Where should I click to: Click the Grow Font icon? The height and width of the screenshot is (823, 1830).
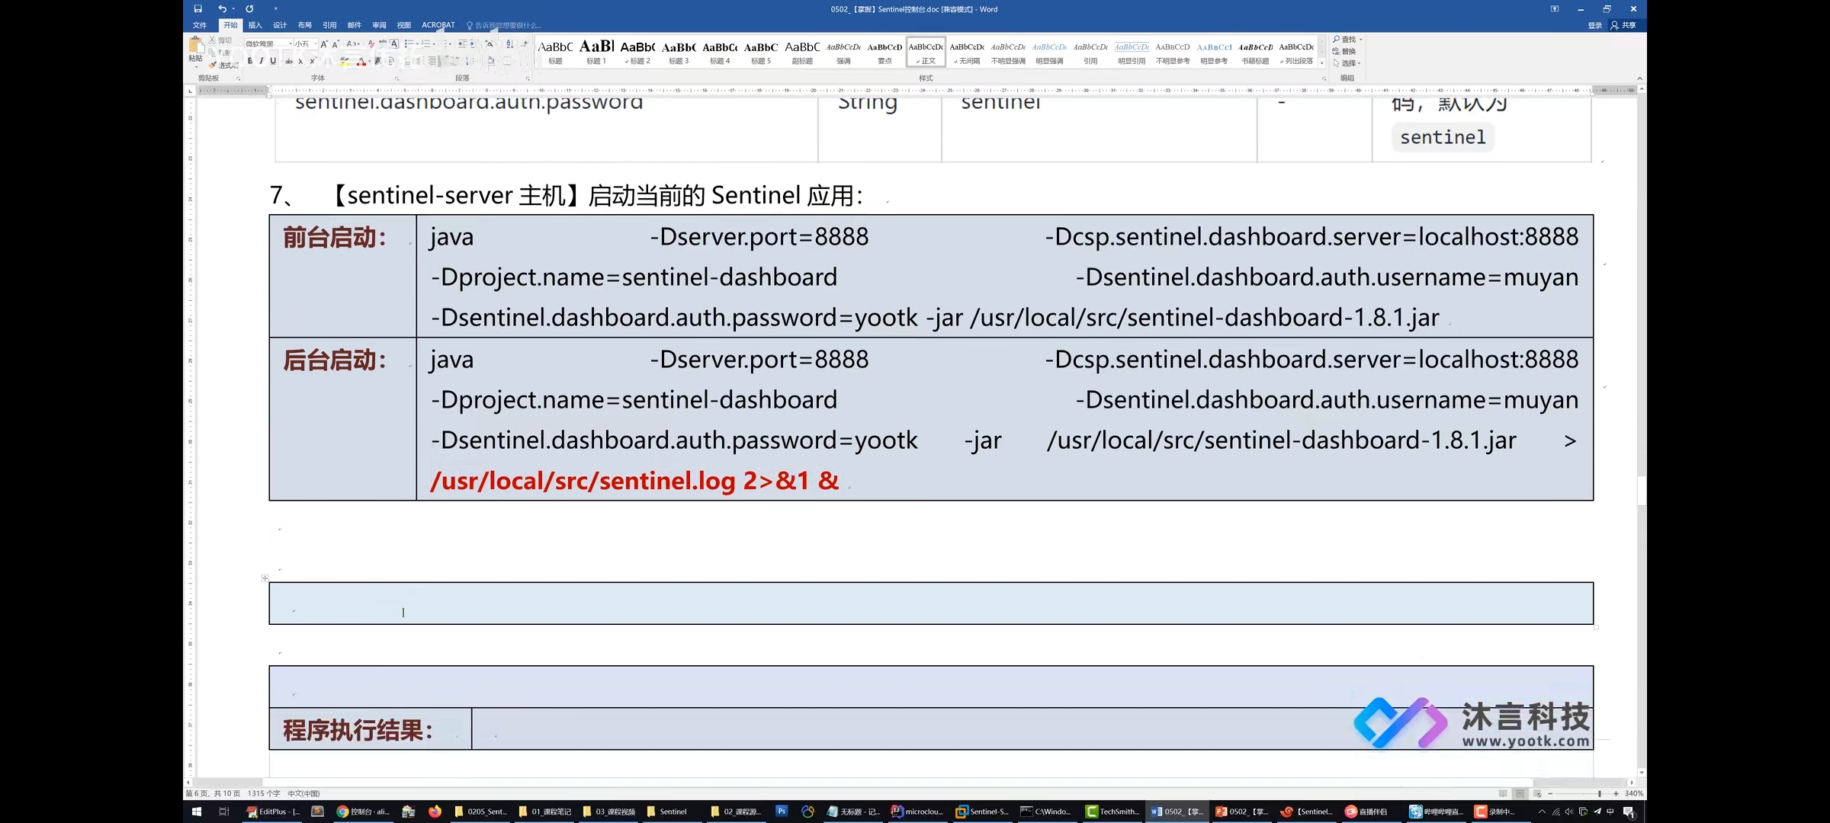(324, 44)
